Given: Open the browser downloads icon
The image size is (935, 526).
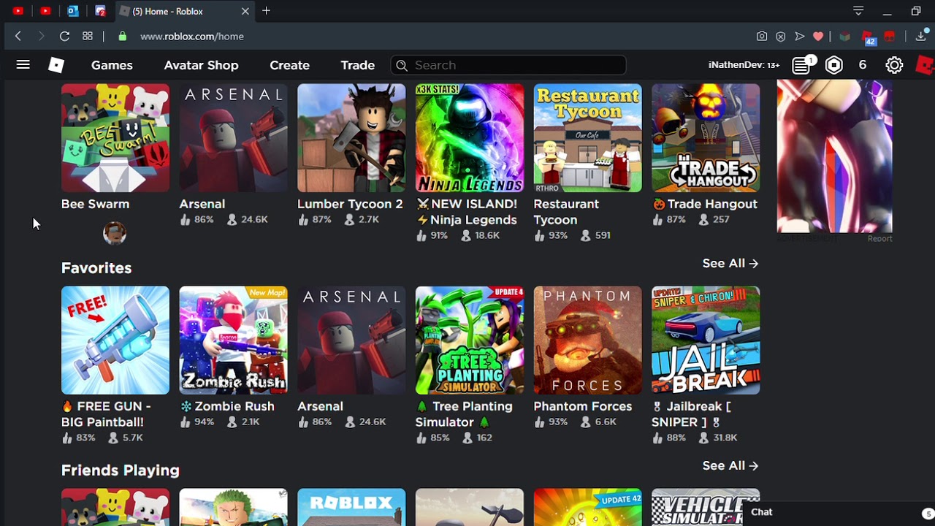Looking at the screenshot, I should (921, 36).
